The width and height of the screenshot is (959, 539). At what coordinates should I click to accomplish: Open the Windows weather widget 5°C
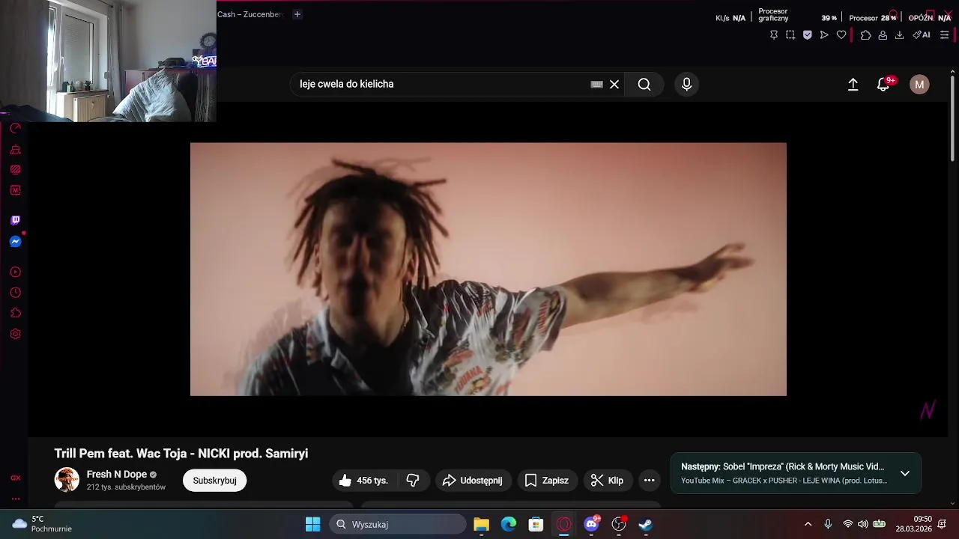pyautogui.click(x=42, y=524)
